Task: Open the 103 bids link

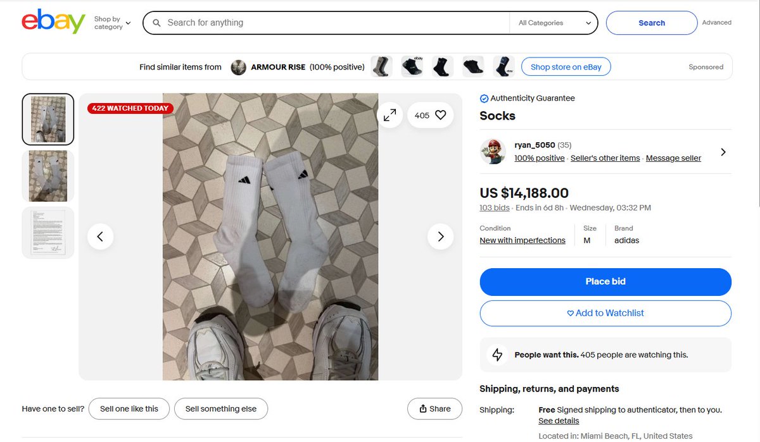Action: coord(495,207)
